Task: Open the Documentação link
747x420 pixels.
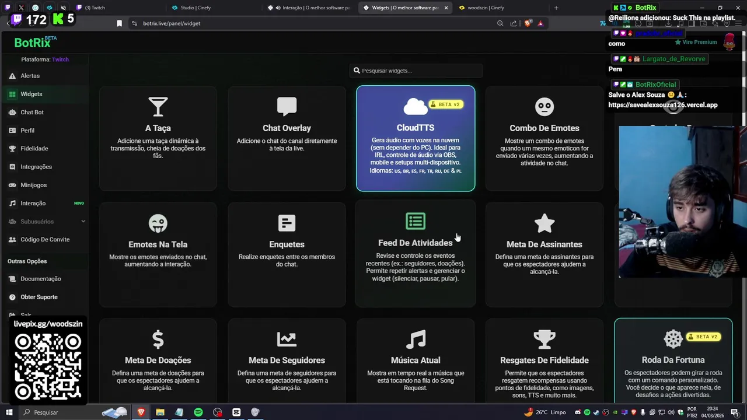Action: coord(41,279)
